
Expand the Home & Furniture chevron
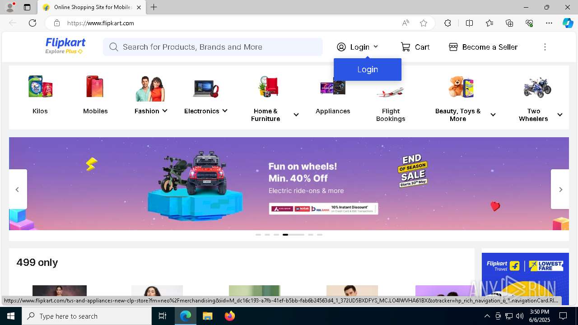(x=296, y=115)
